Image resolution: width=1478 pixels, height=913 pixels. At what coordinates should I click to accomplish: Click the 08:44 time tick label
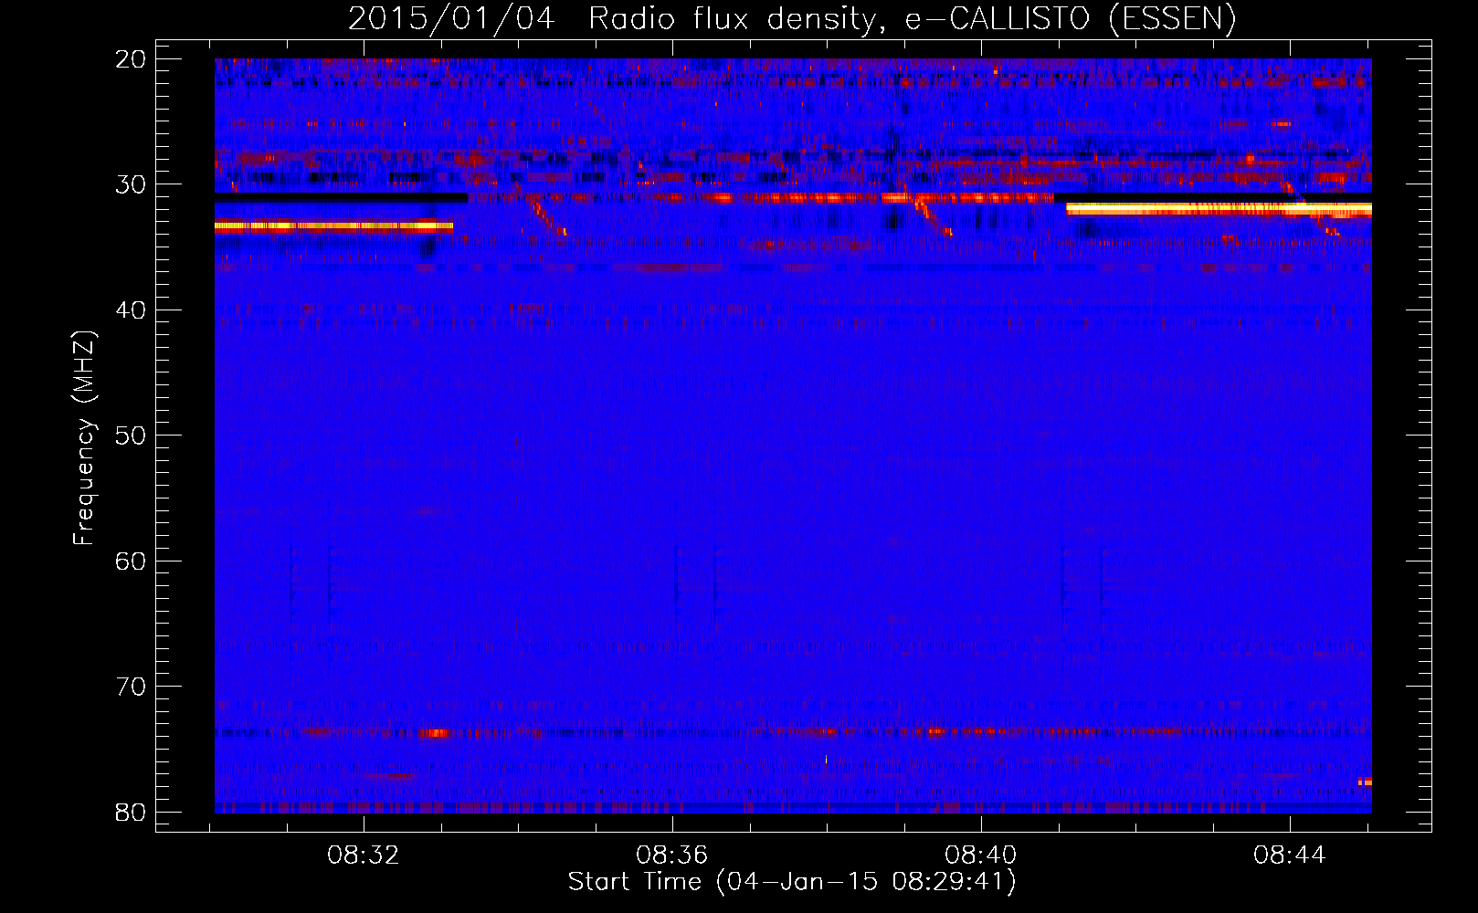pos(1289,855)
